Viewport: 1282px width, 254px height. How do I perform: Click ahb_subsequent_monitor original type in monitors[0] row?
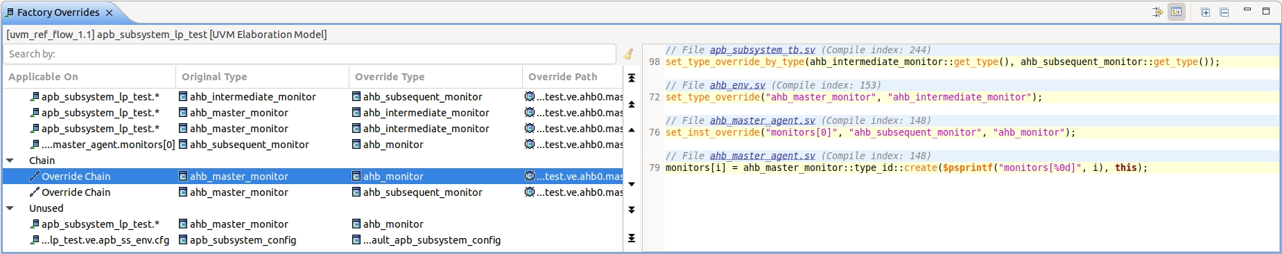point(249,145)
